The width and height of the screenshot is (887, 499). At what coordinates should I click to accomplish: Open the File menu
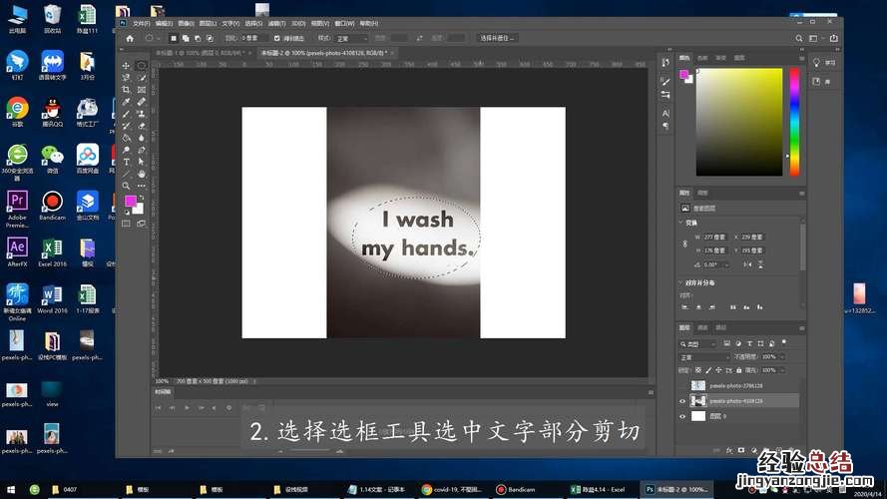141,22
